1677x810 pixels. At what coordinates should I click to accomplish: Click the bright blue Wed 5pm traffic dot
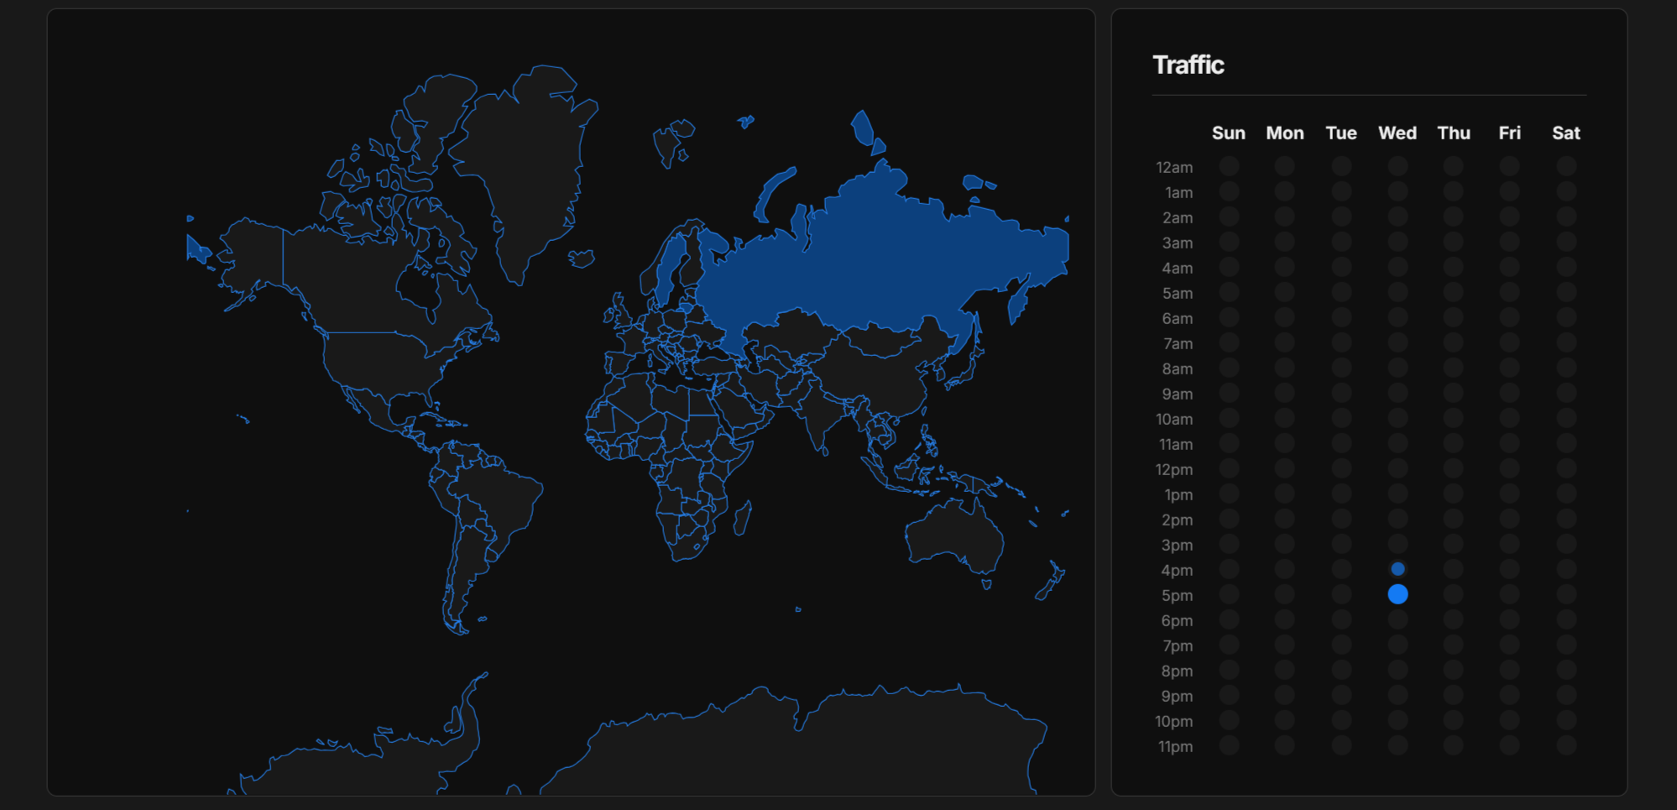(1397, 594)
